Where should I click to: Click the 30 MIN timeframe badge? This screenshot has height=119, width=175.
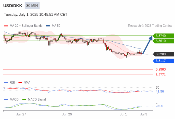pyautogui.click(x=32, y=6)
